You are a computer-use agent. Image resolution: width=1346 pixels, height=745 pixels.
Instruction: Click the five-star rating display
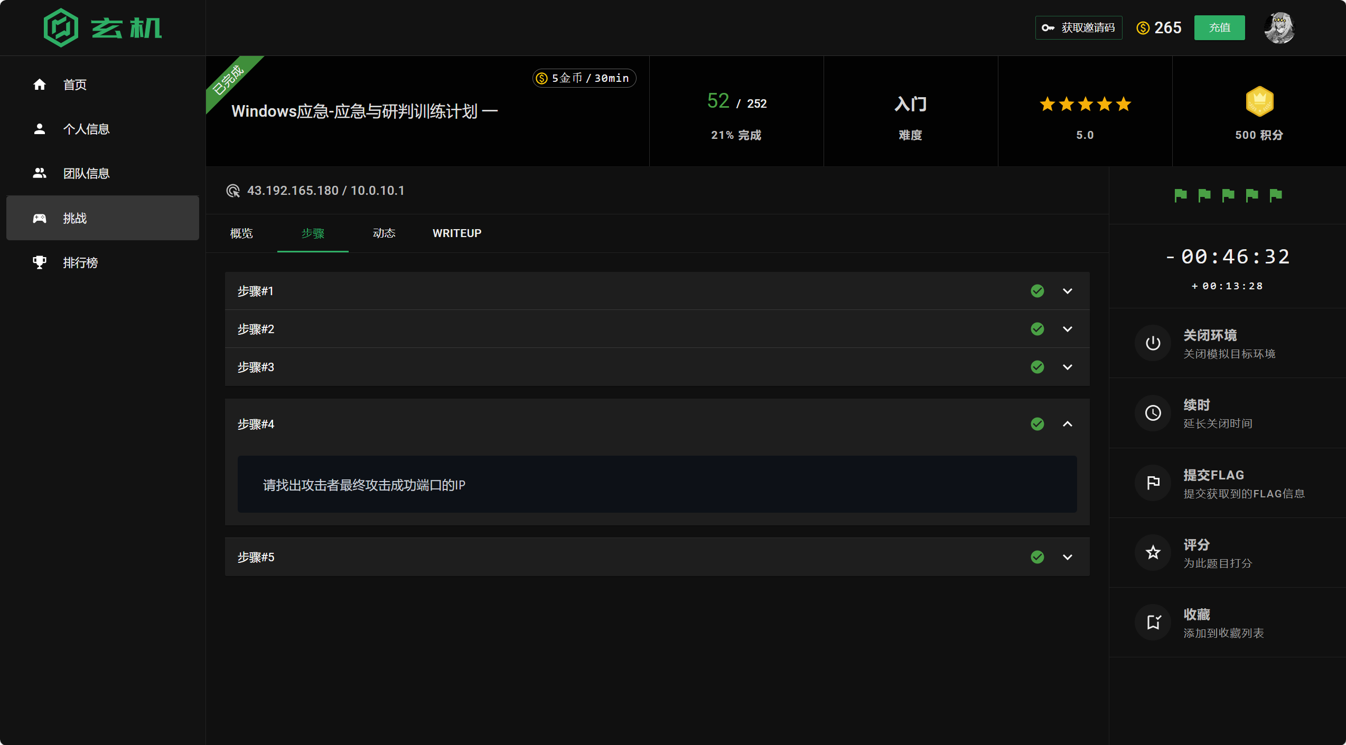click(1085, 104)
